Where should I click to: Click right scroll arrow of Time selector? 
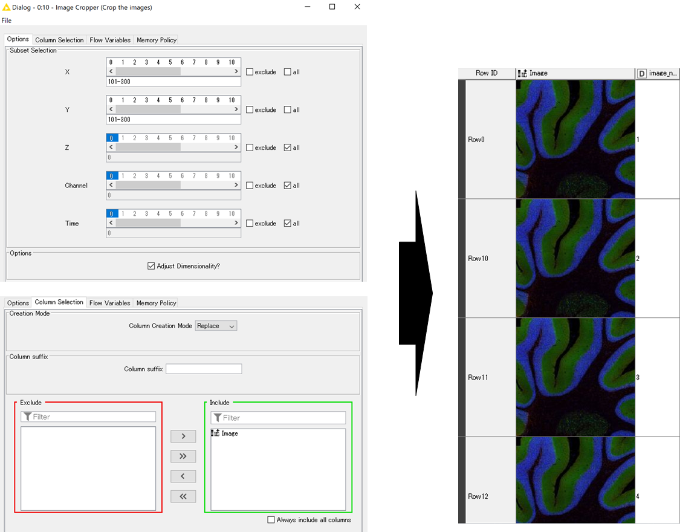(x=236, y=222)
